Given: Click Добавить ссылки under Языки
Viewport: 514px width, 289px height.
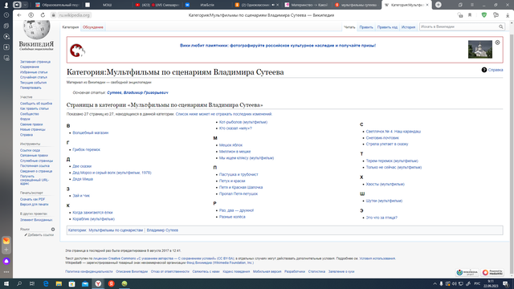Looking at the screenshot, I should point(40,235).
